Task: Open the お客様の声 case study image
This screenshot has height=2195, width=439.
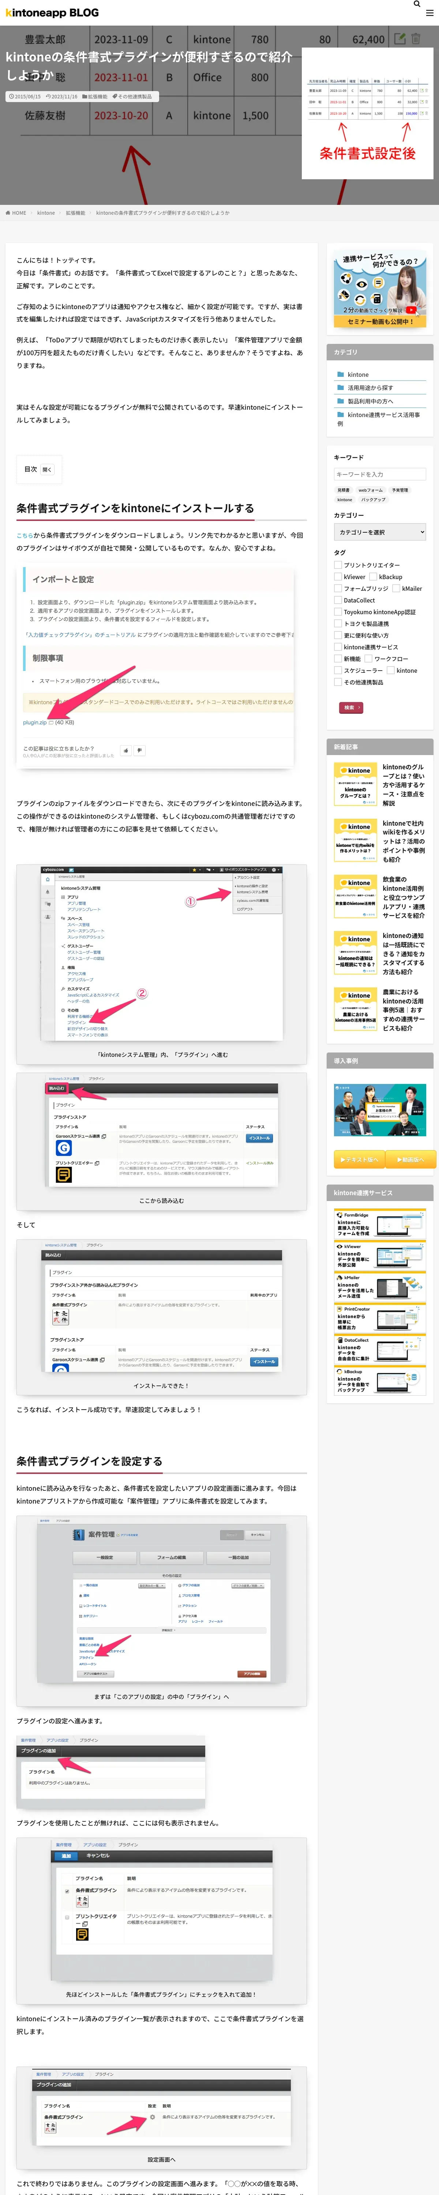Action: pyautogui.click(x=379, y=1110)
